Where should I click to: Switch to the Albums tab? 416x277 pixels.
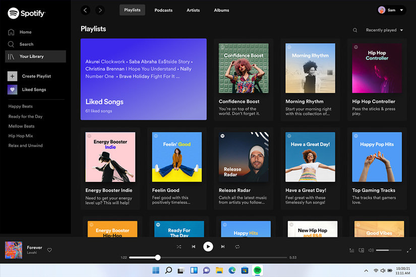221,11
